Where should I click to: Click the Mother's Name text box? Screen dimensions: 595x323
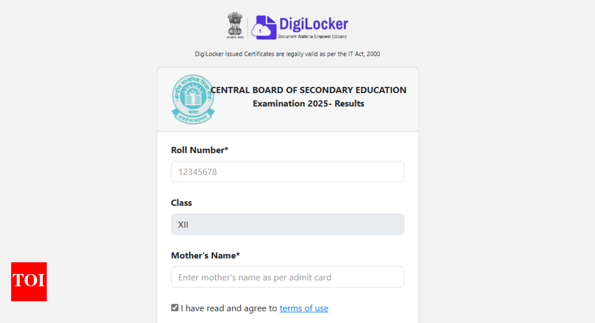287,277
